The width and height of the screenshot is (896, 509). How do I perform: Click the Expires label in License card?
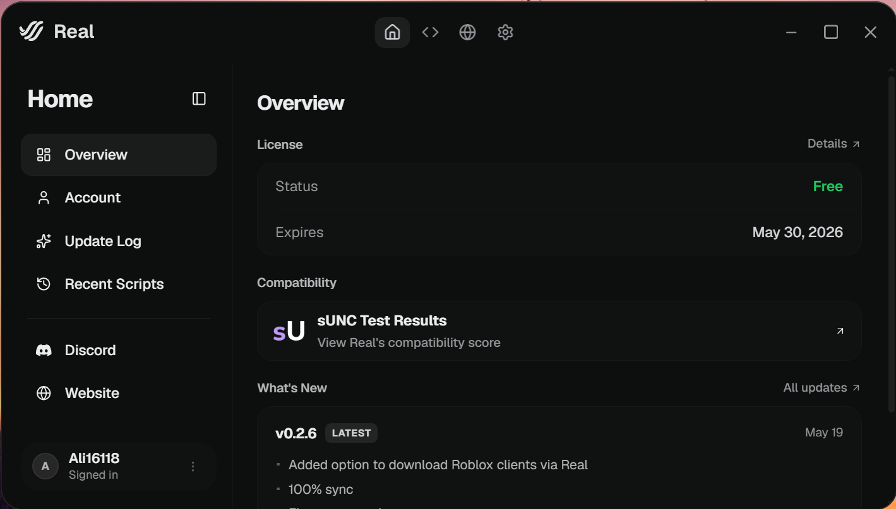(299, 233)
